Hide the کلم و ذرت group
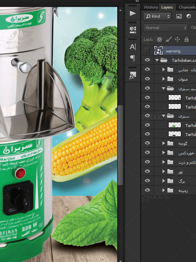This screenshot has height=262, width=196. 147,162
